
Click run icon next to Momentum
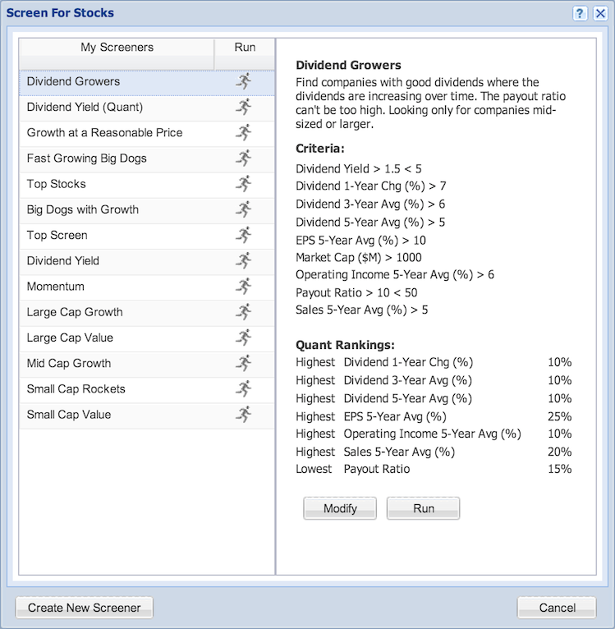tap(243, 287)
